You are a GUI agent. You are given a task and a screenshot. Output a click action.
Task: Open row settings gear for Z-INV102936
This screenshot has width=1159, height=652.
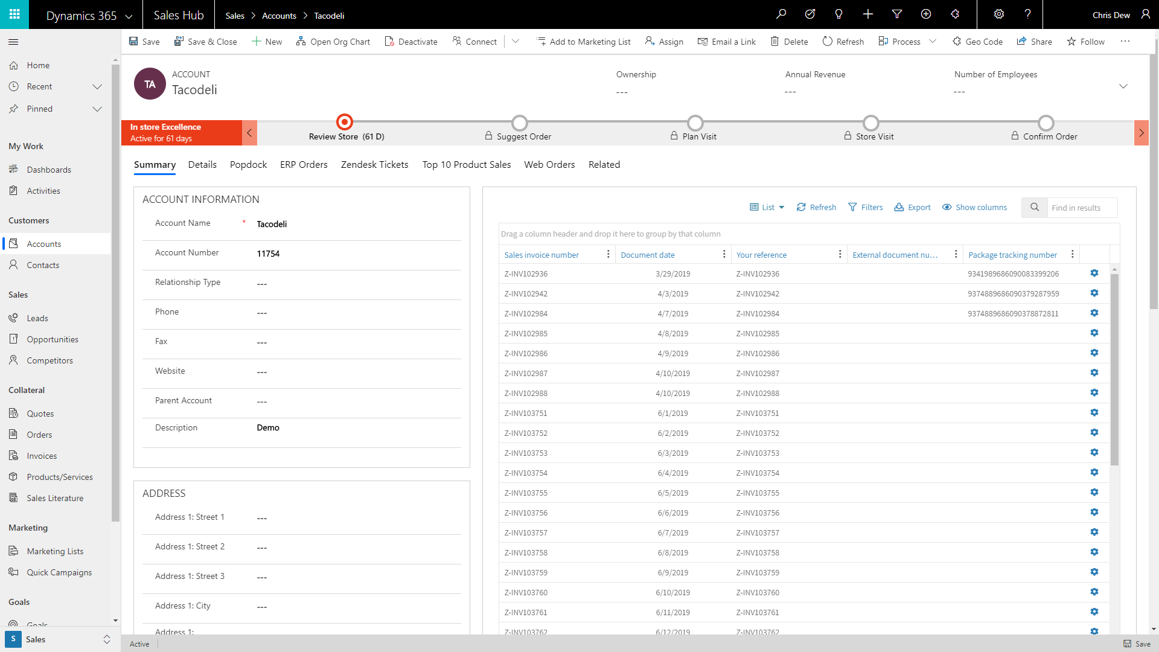[x=1094, y=273]
